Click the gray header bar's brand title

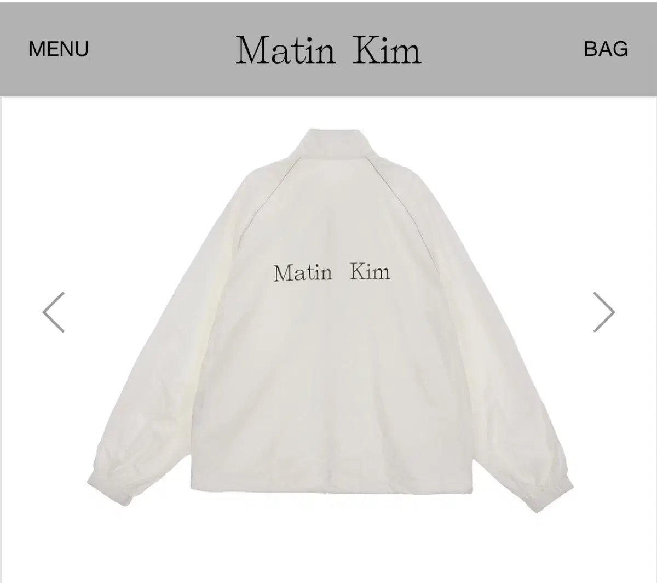click(328, 50)
